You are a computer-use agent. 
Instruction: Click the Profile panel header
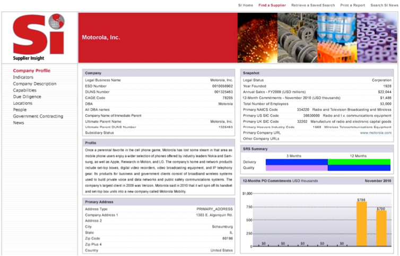coord(159,143)
